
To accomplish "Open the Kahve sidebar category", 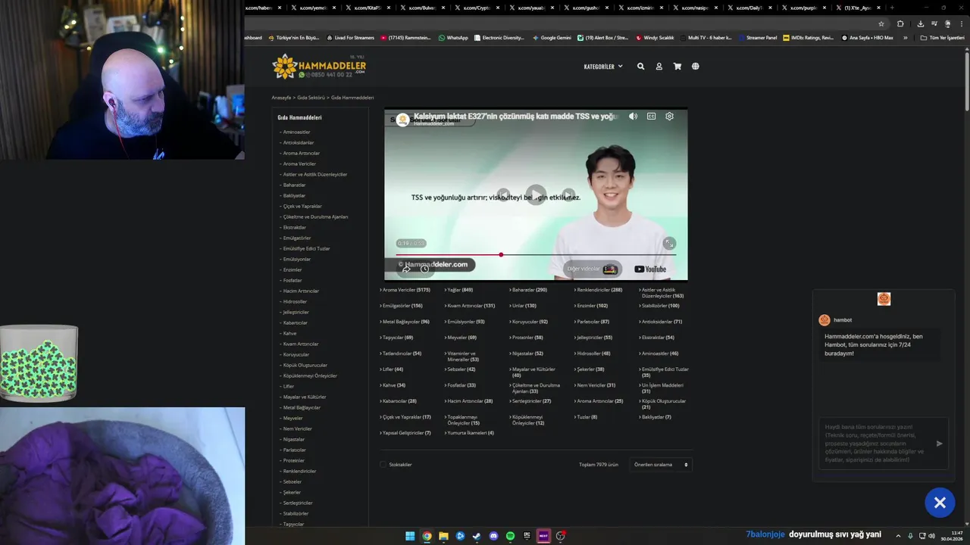I will point(289,333).
